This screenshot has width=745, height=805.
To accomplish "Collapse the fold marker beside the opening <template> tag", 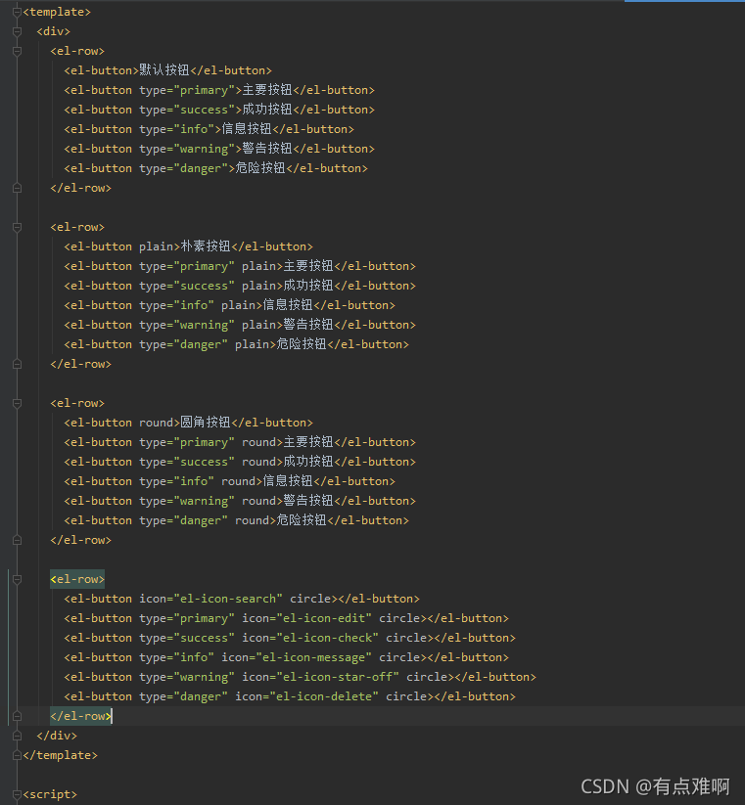I will [x=17, y=12].
